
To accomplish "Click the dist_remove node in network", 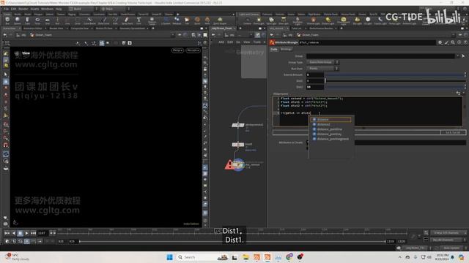I will 238,164.
